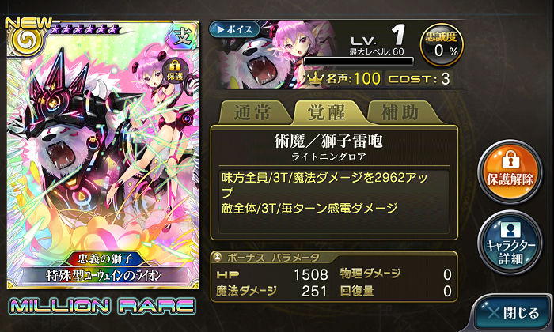
Task: Tap the 支 support type badge
Action: 183,36
